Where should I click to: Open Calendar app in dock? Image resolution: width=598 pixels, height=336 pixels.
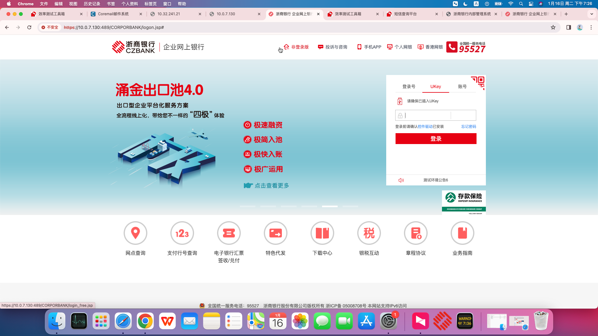tap(278, 321)
